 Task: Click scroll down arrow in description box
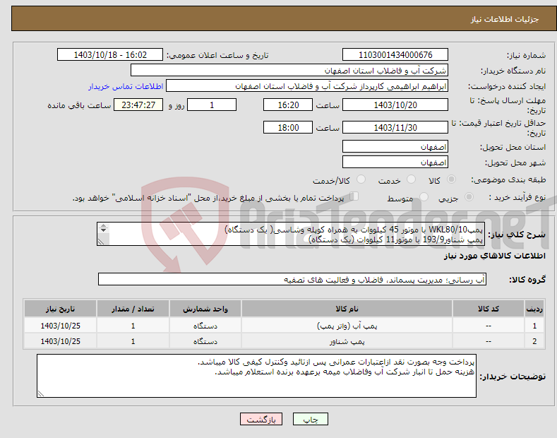[x=103, y=230]
